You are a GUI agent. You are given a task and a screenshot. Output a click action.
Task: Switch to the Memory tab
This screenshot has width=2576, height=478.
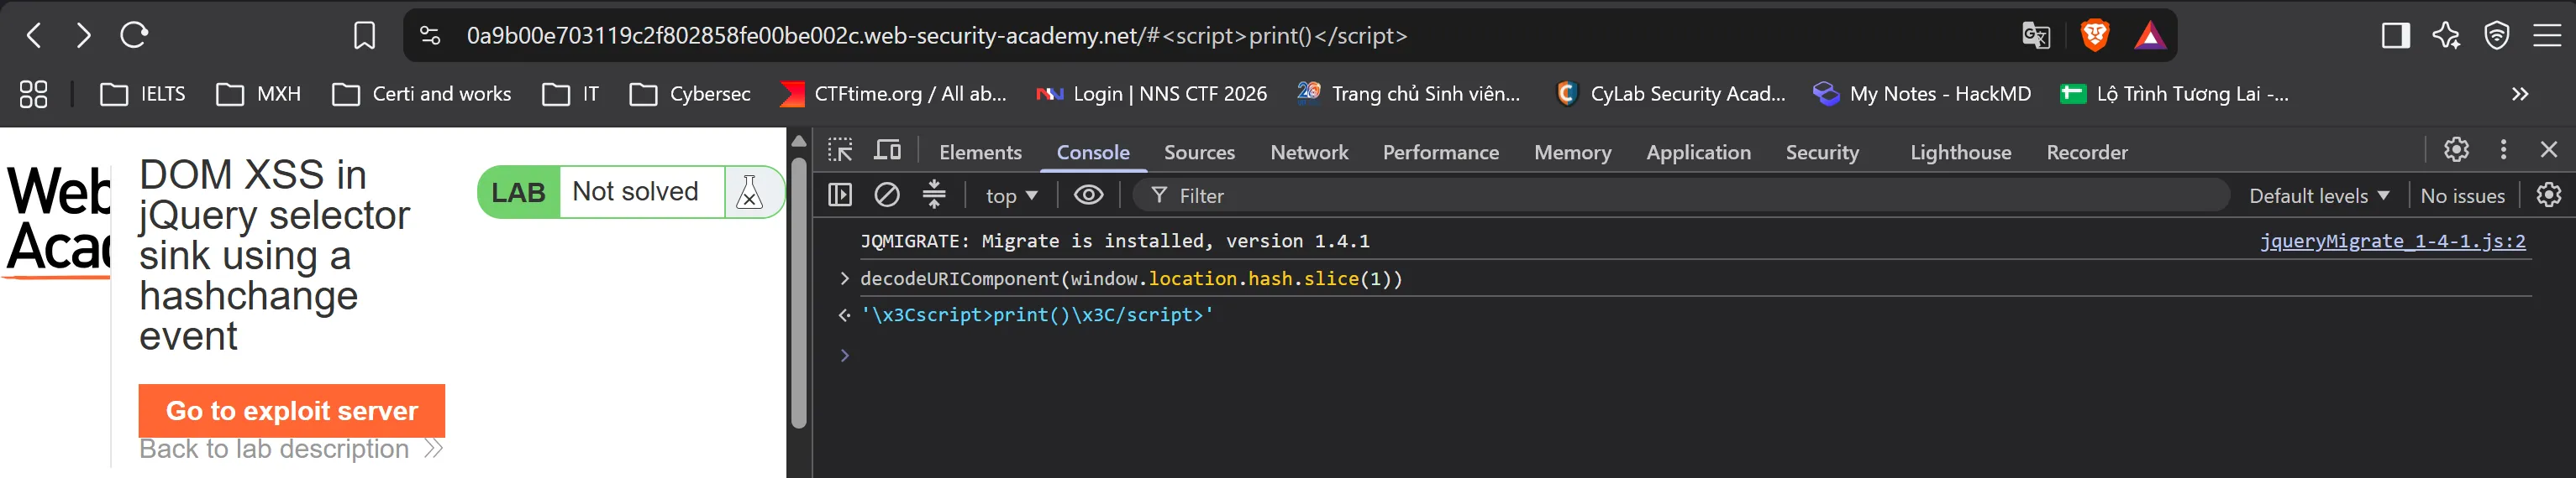click(x=1572, y=153)
